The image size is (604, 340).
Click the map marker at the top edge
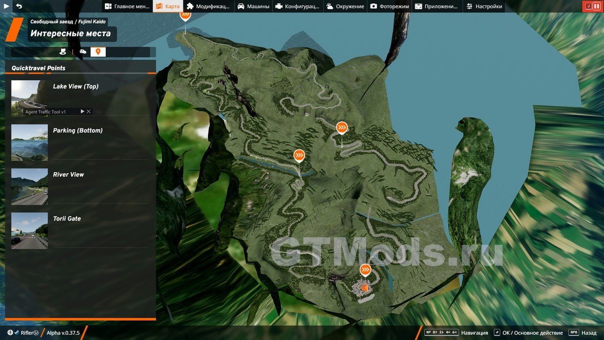tap(185, 15)
